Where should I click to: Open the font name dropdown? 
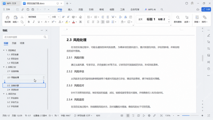(x=49, y=17)
